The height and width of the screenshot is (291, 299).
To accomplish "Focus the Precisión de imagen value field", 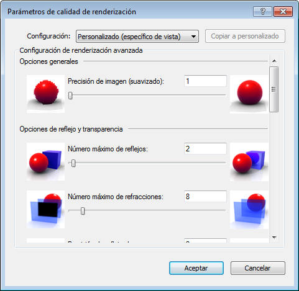I will (205, 81).
